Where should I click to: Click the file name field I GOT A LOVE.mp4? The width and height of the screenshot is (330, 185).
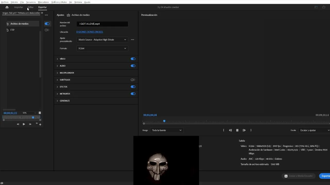pos(102,24)
